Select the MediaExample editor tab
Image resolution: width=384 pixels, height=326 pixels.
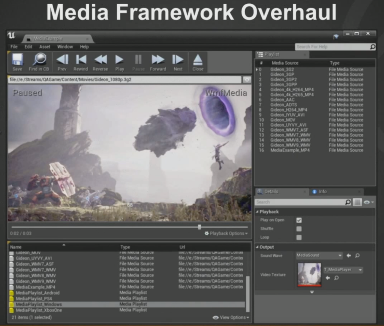point(58,39)
